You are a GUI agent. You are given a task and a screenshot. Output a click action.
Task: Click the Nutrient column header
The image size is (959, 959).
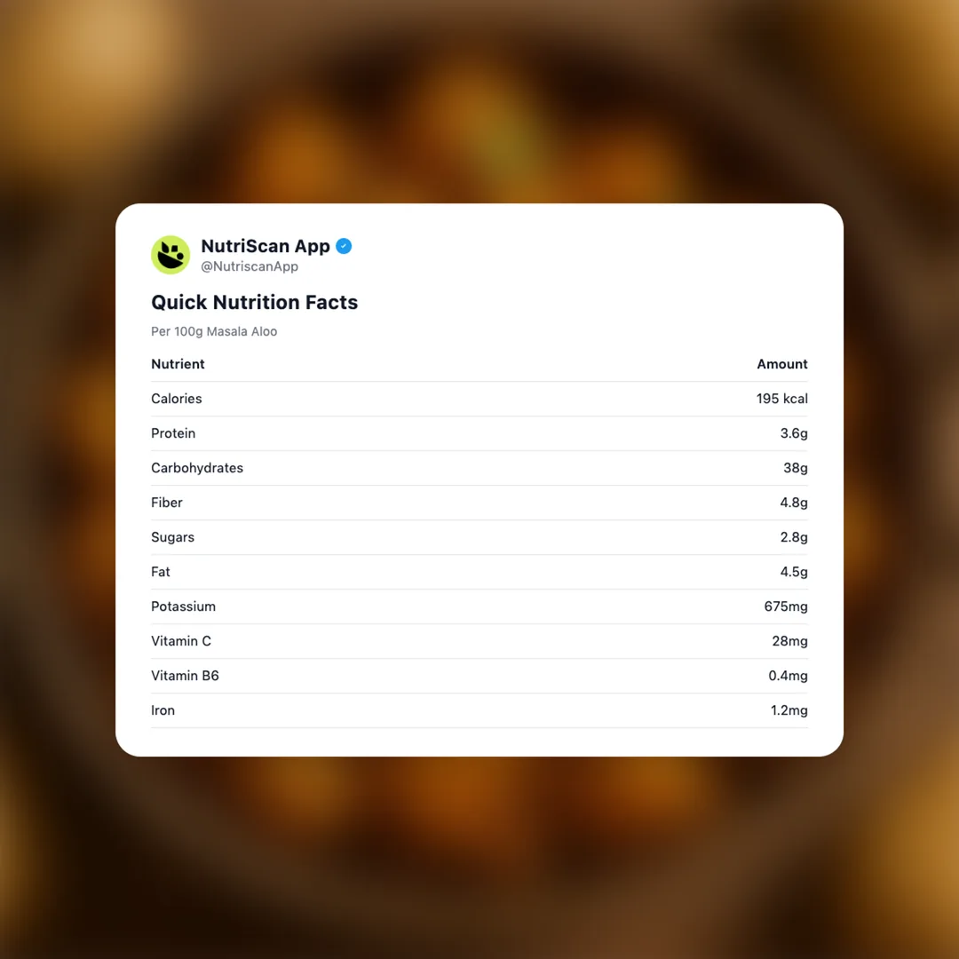pyautogui.click(x=178, y=364)
